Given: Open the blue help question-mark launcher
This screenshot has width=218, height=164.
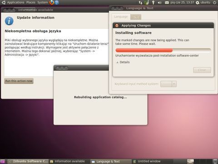Looking at the screenshot, I should click(57, 2).
